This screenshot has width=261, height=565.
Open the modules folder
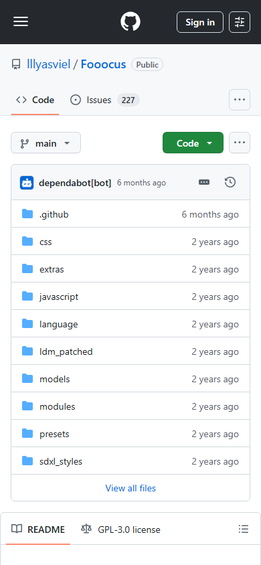(58, 406)
